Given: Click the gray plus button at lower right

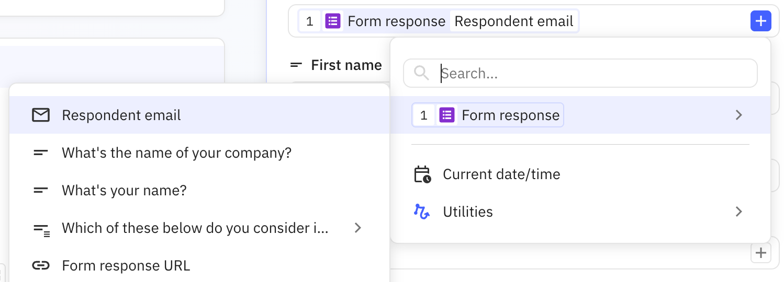Looking at the screenshot, I should (760, 253).
